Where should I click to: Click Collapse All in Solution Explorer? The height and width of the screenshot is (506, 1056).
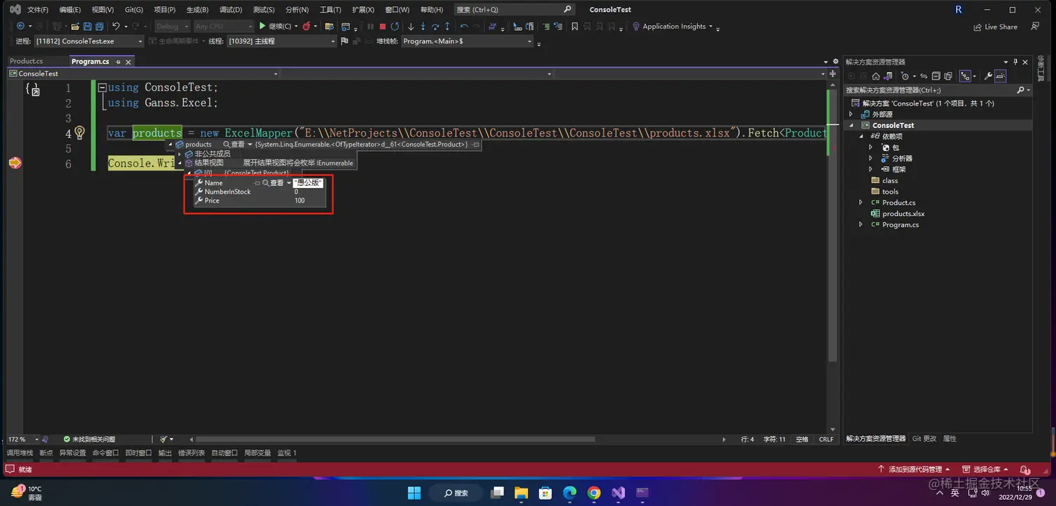click(x=935, y=76)
